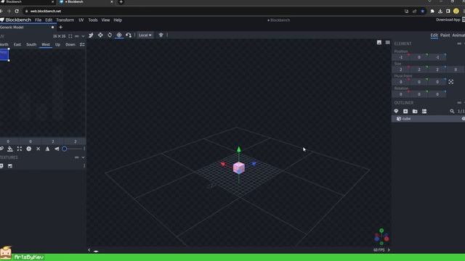Open the File menu
The image size is (465, 261).
coord(39,20)
